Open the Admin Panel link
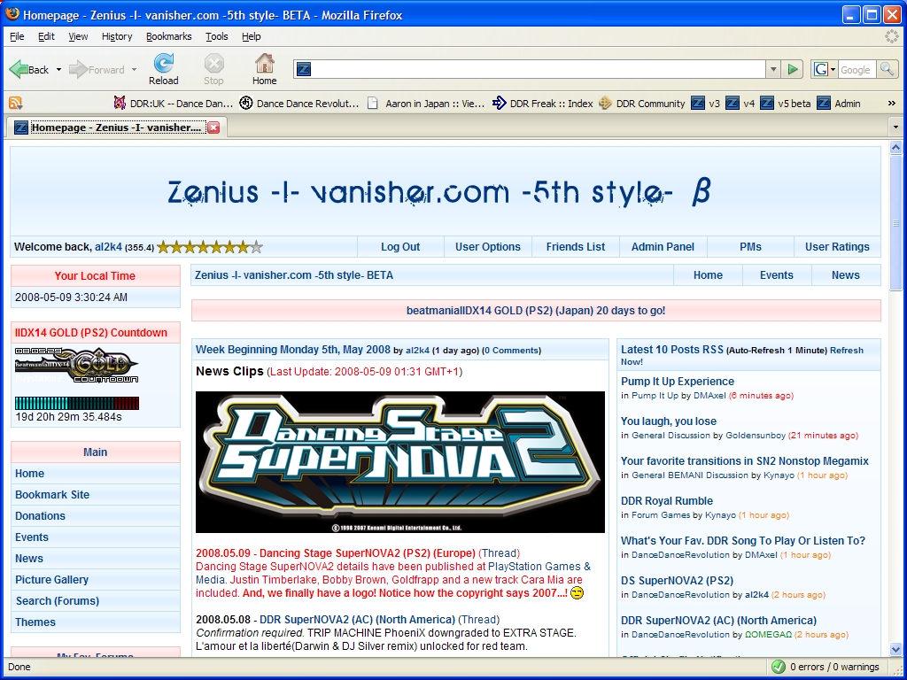The width and height of the screenshot is (907, 680). [x=663, y=247]
